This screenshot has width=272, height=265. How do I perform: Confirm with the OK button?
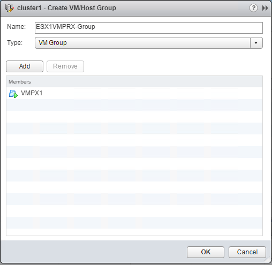206,252
